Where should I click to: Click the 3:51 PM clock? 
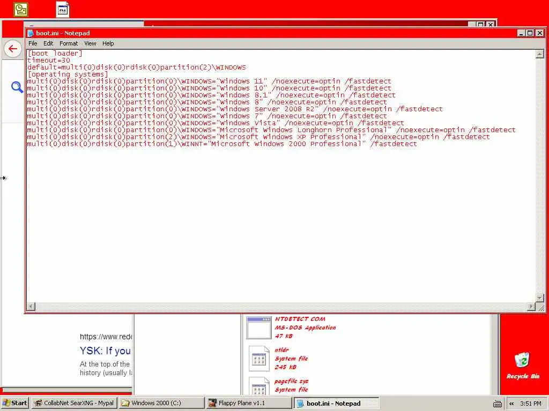point(530,404)
